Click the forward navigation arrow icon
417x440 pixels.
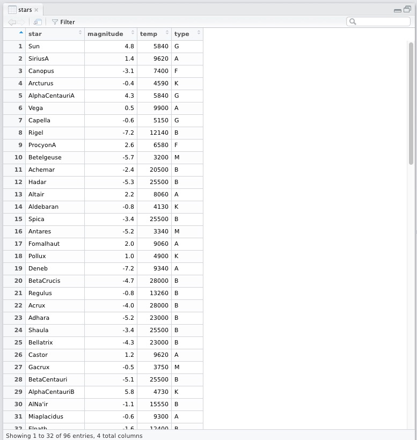click(x=21, y=22)
